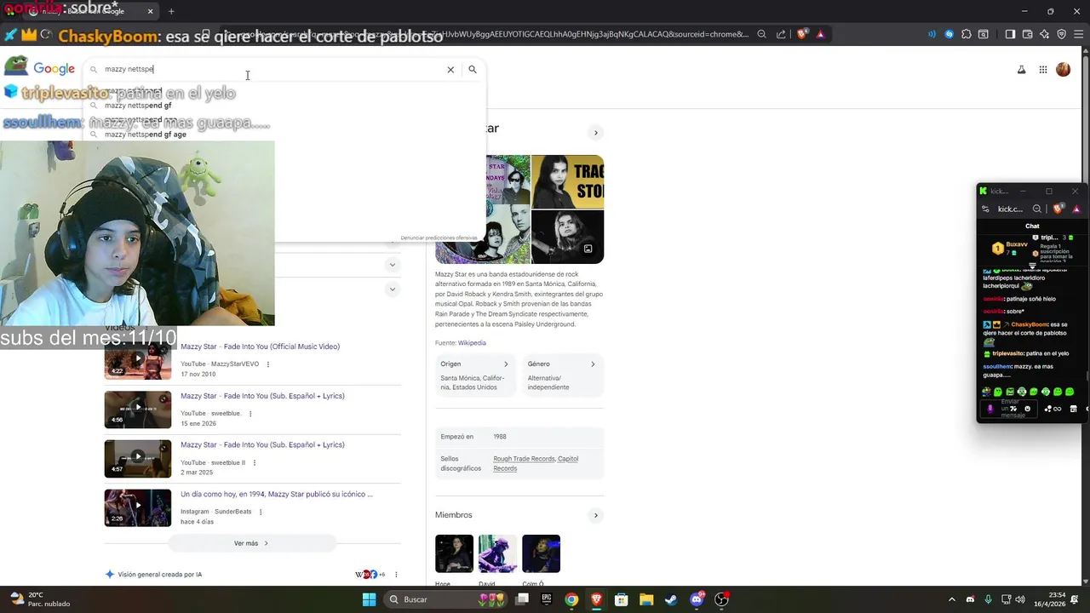Screen dimensions: 1090x613
Task: Click the Google logo
Action: (x=54, y=69)
